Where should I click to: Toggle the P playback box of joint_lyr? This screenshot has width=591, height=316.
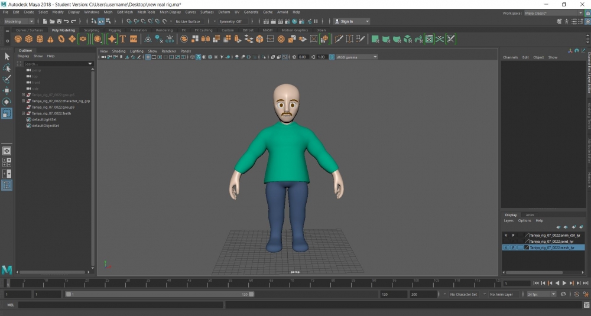pyautogui.click(x=513, y=242)
